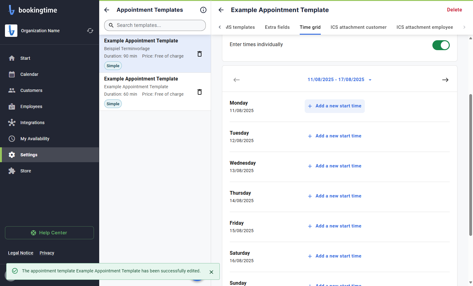473x286 pixels.
Task: Click the Search templates field
Action: click(155, 25)
